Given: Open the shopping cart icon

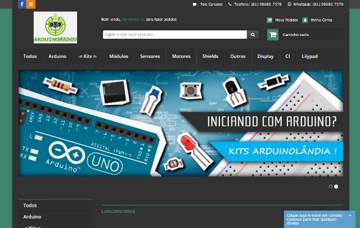Looking at the screenshot, I should (x=273, y=35).
